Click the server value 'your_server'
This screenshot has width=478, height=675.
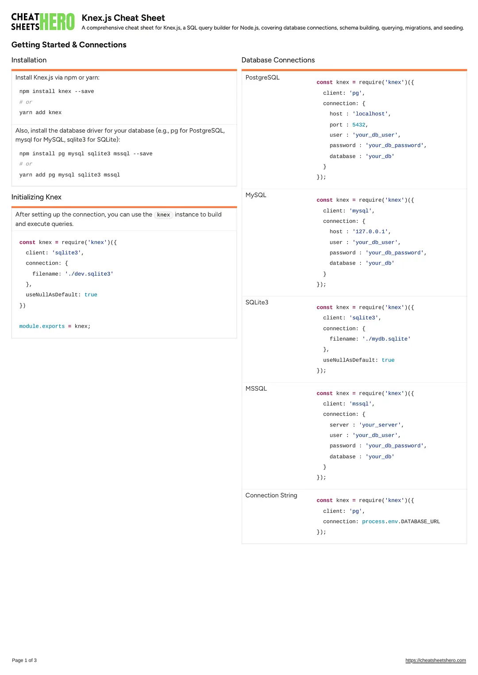380,425
